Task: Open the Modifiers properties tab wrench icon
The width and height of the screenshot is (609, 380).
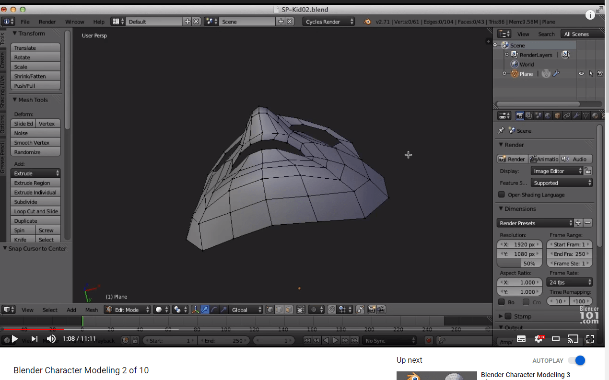Action: tap(576, 115)
